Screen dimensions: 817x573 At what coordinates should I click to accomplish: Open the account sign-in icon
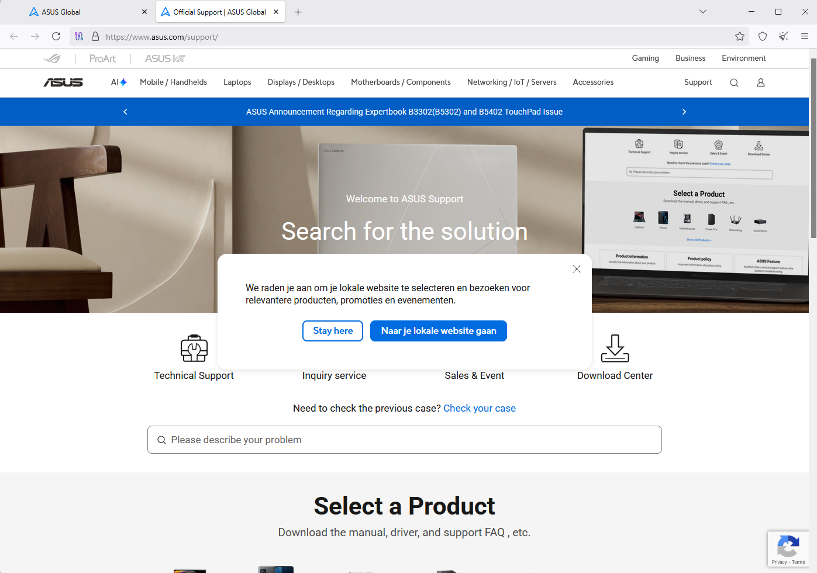[760, 82]
